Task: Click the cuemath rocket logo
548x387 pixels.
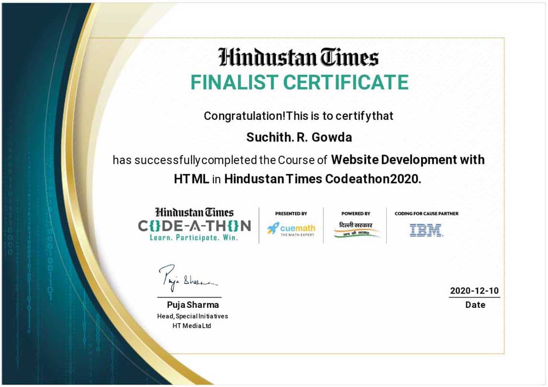Action: click(291, 229)
